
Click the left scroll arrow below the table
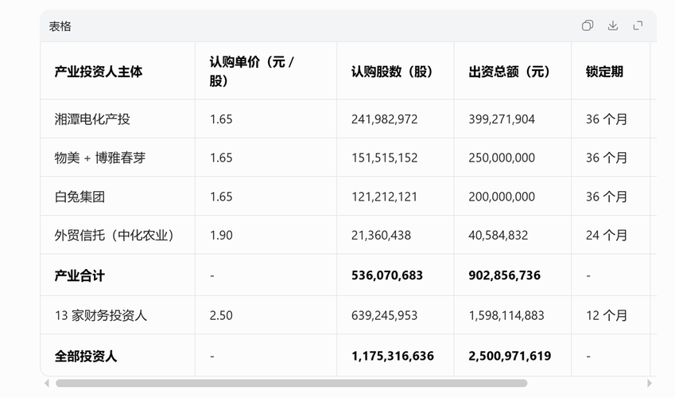click(46, 383)
